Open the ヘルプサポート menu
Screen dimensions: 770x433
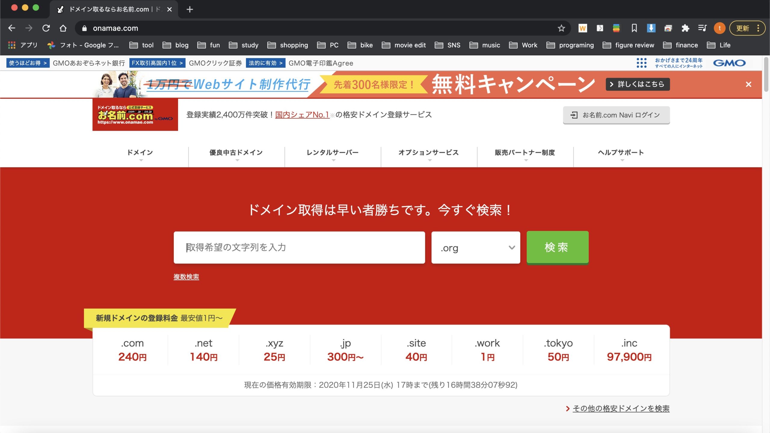tap(621, 153)
